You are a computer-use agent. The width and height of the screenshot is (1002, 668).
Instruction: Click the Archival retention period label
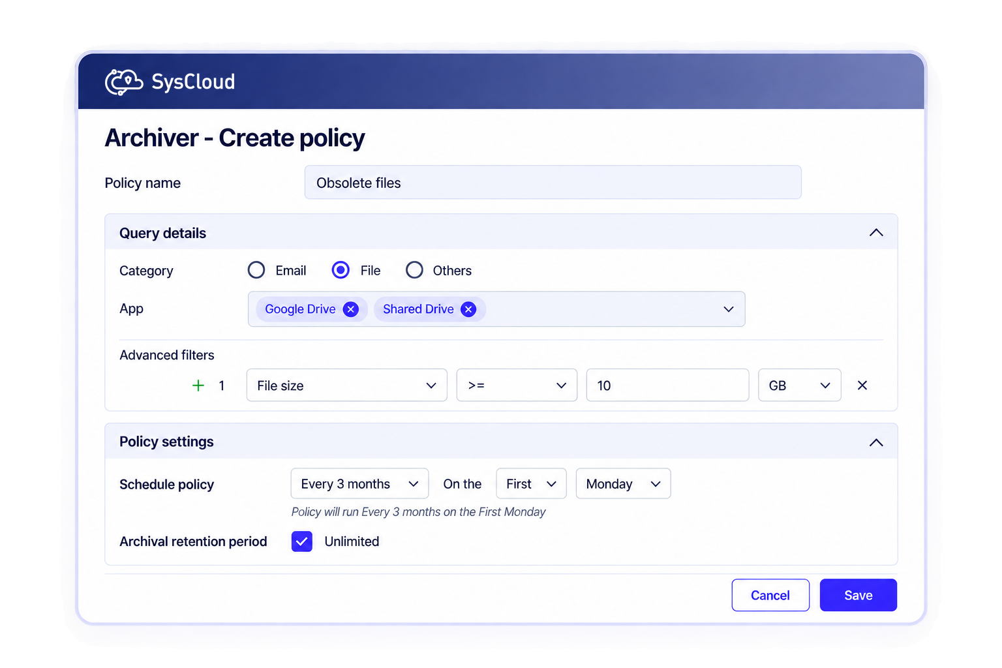point(193,541)
